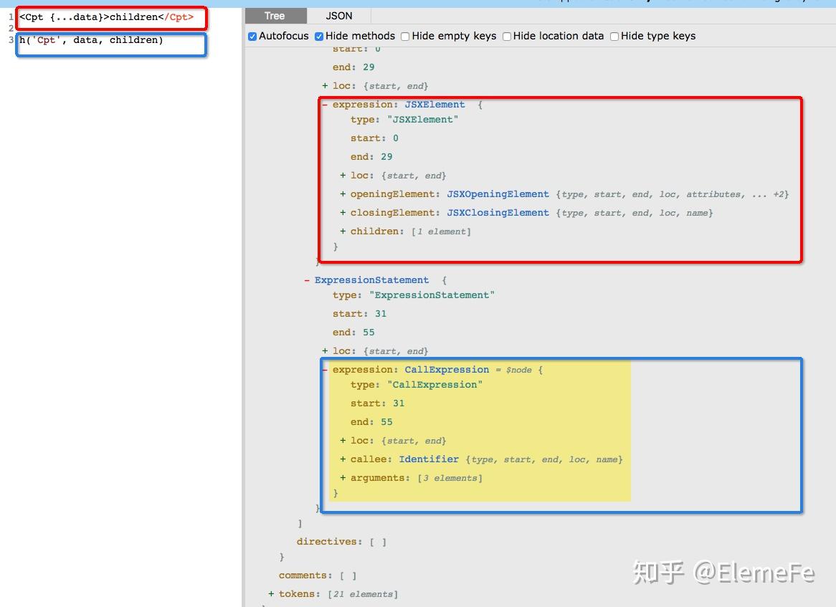Expand the closingElement node
Image resolution: width=836 pixels, height=607 pixels.
pos(343,213)
